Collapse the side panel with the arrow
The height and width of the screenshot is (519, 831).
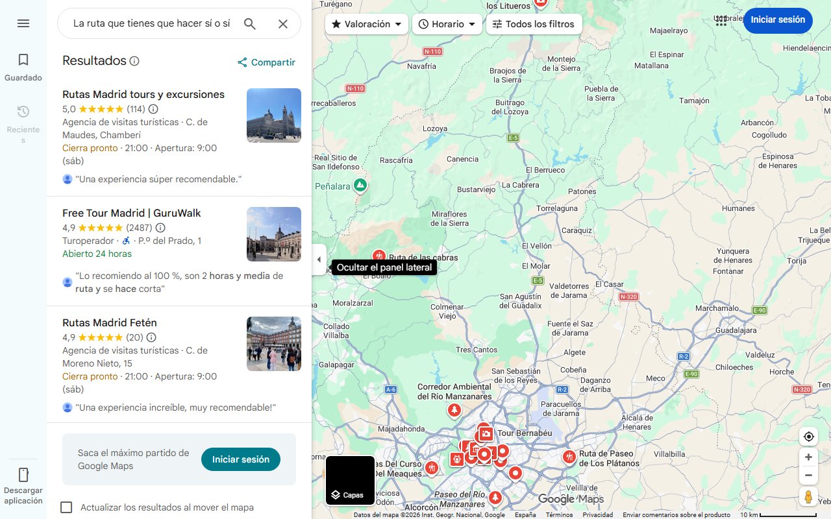pyautogui.click(x=319, y=259)
